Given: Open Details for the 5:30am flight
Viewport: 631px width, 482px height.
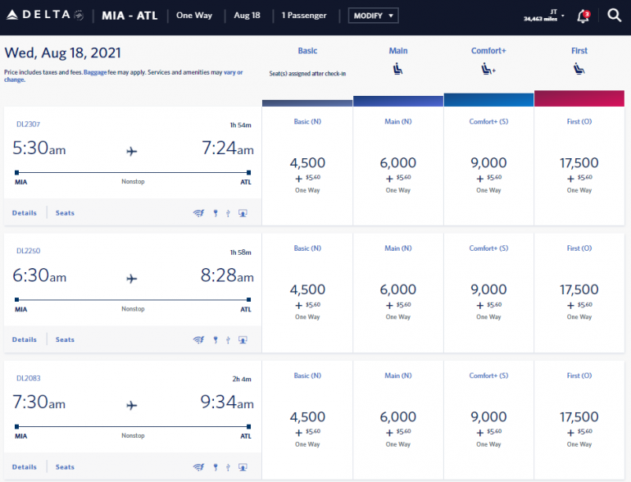Looking at the screenshot, I should point(25,213).
